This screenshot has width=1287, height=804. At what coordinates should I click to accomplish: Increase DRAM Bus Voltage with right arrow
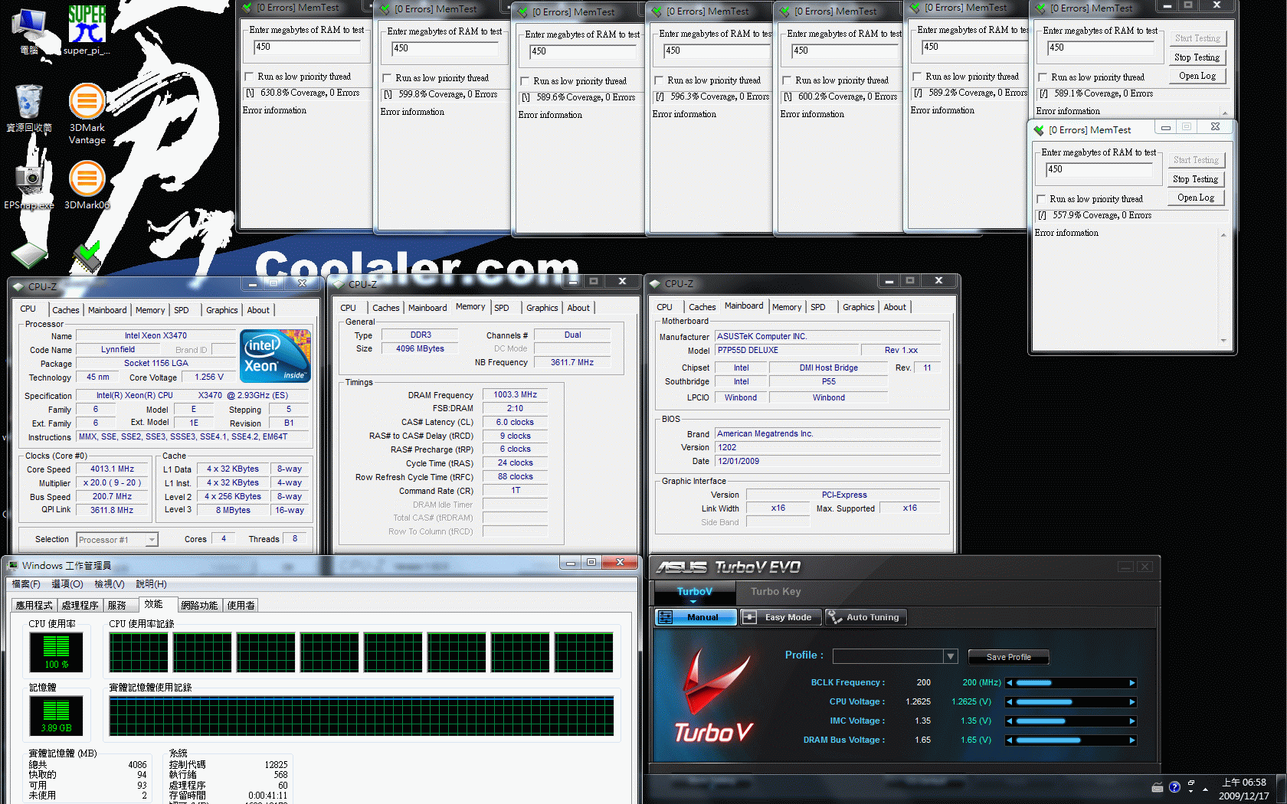[1132, 740]
